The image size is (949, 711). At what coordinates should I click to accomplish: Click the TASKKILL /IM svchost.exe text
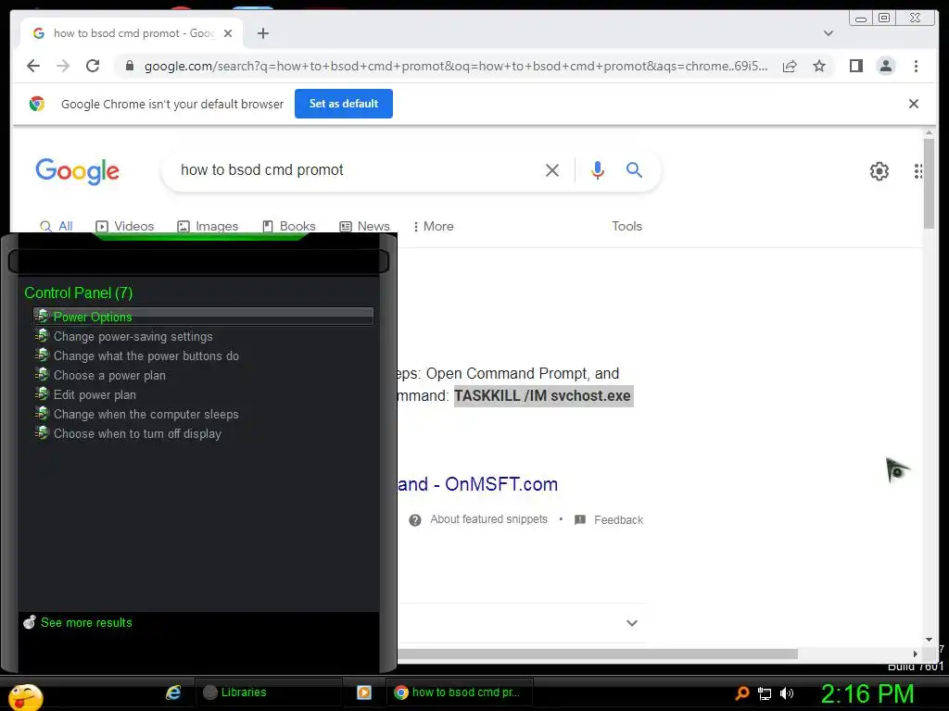[543, 396]
